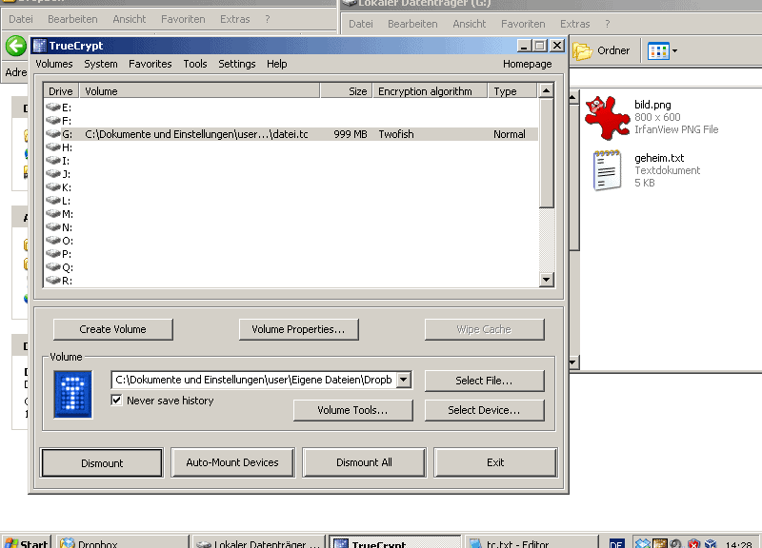
Task: Select the J: drive slot icon
Action: (53, 174)
